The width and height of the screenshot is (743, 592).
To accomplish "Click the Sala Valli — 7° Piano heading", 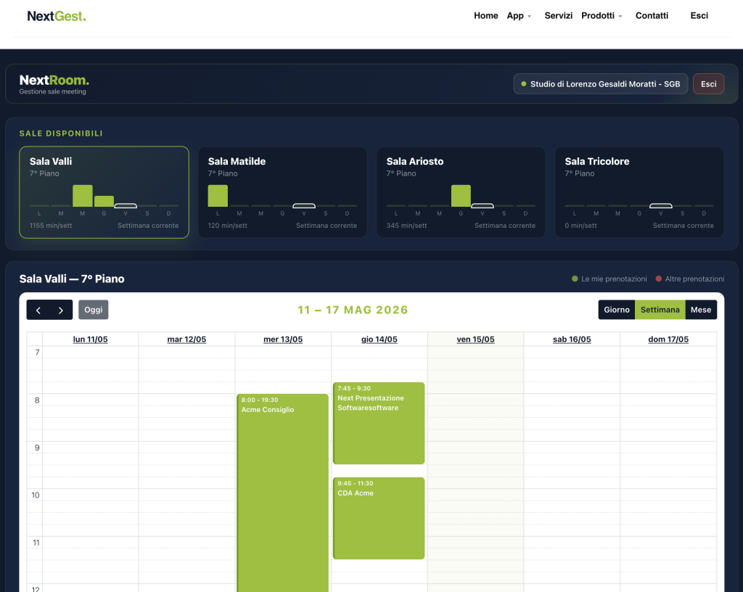I will pos(72,279).
